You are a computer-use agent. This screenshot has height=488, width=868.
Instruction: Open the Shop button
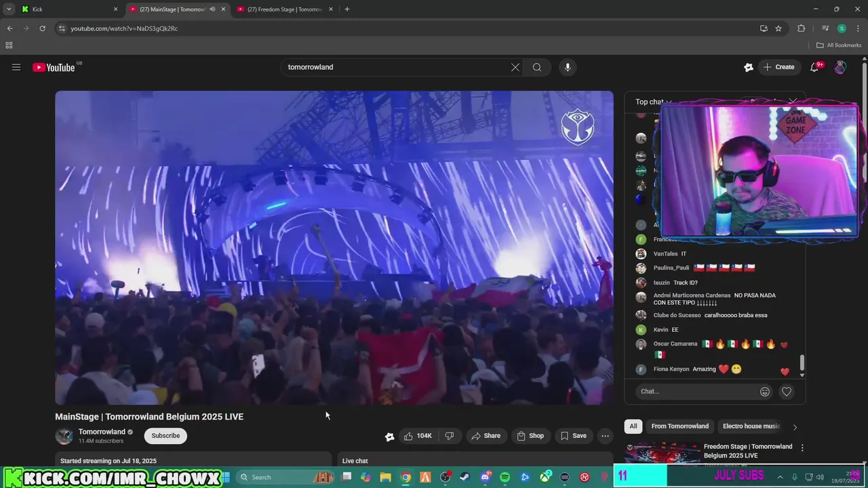(x=530, y=436)
